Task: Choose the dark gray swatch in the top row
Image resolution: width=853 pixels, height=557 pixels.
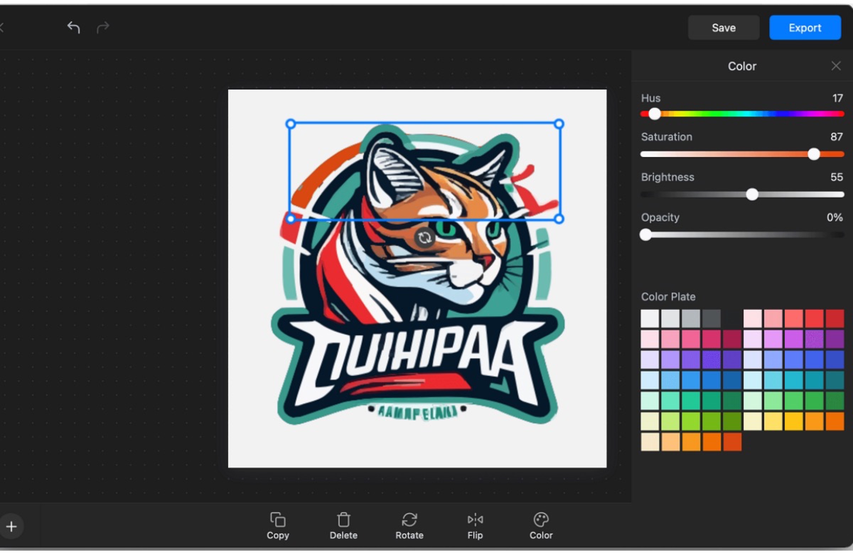Action: [712, 319]
